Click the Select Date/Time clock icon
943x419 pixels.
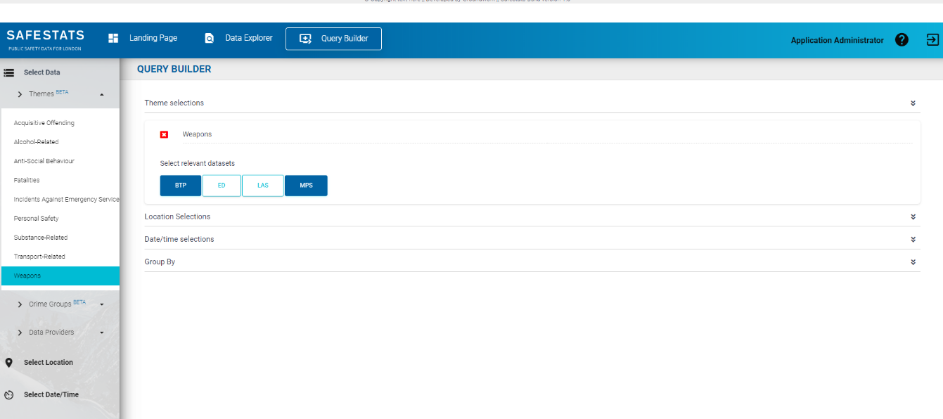click(x=9, y=395)
